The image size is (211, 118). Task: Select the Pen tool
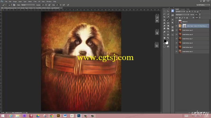click(x=164, y=32)
